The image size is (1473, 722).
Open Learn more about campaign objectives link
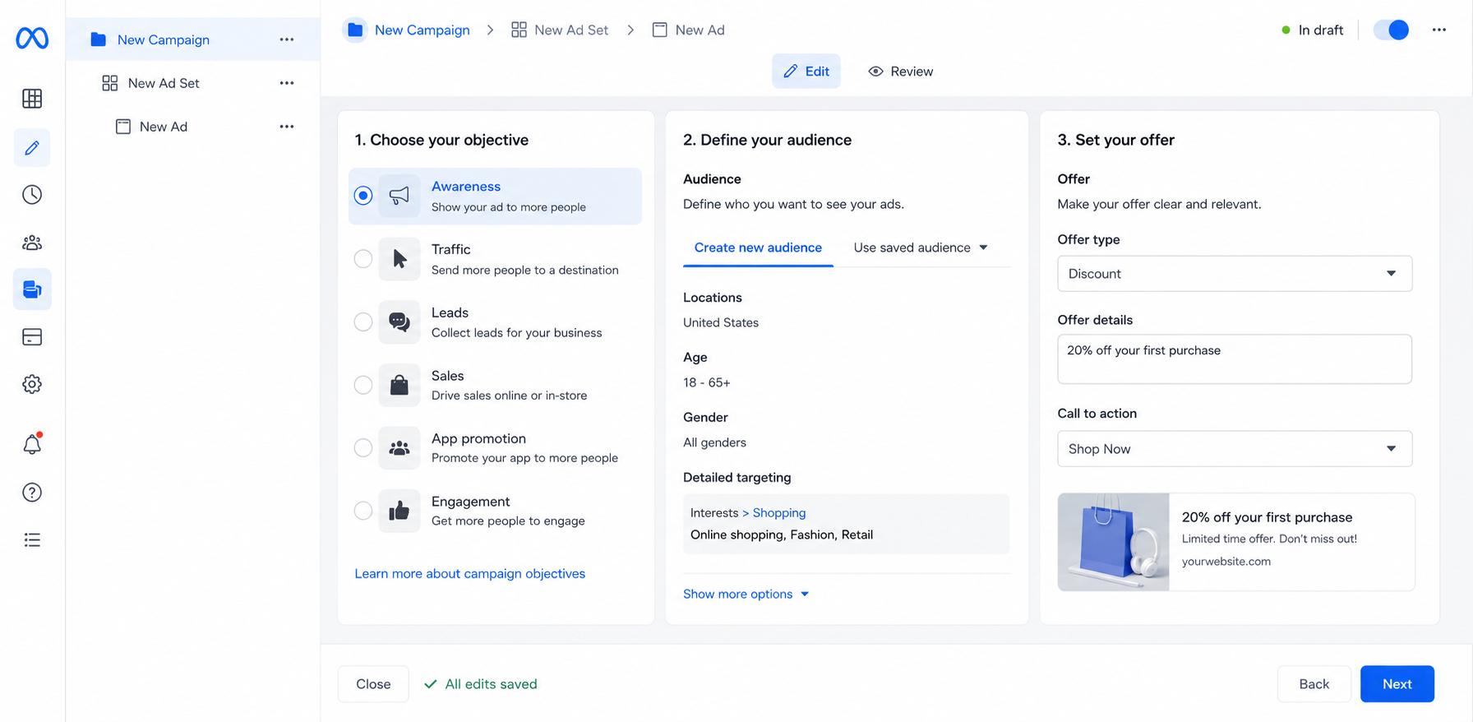(x=470, y=574)
